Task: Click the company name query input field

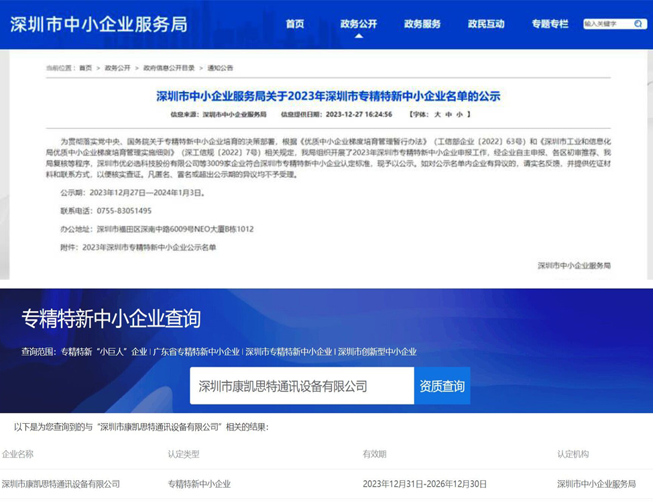Action: 302,386
